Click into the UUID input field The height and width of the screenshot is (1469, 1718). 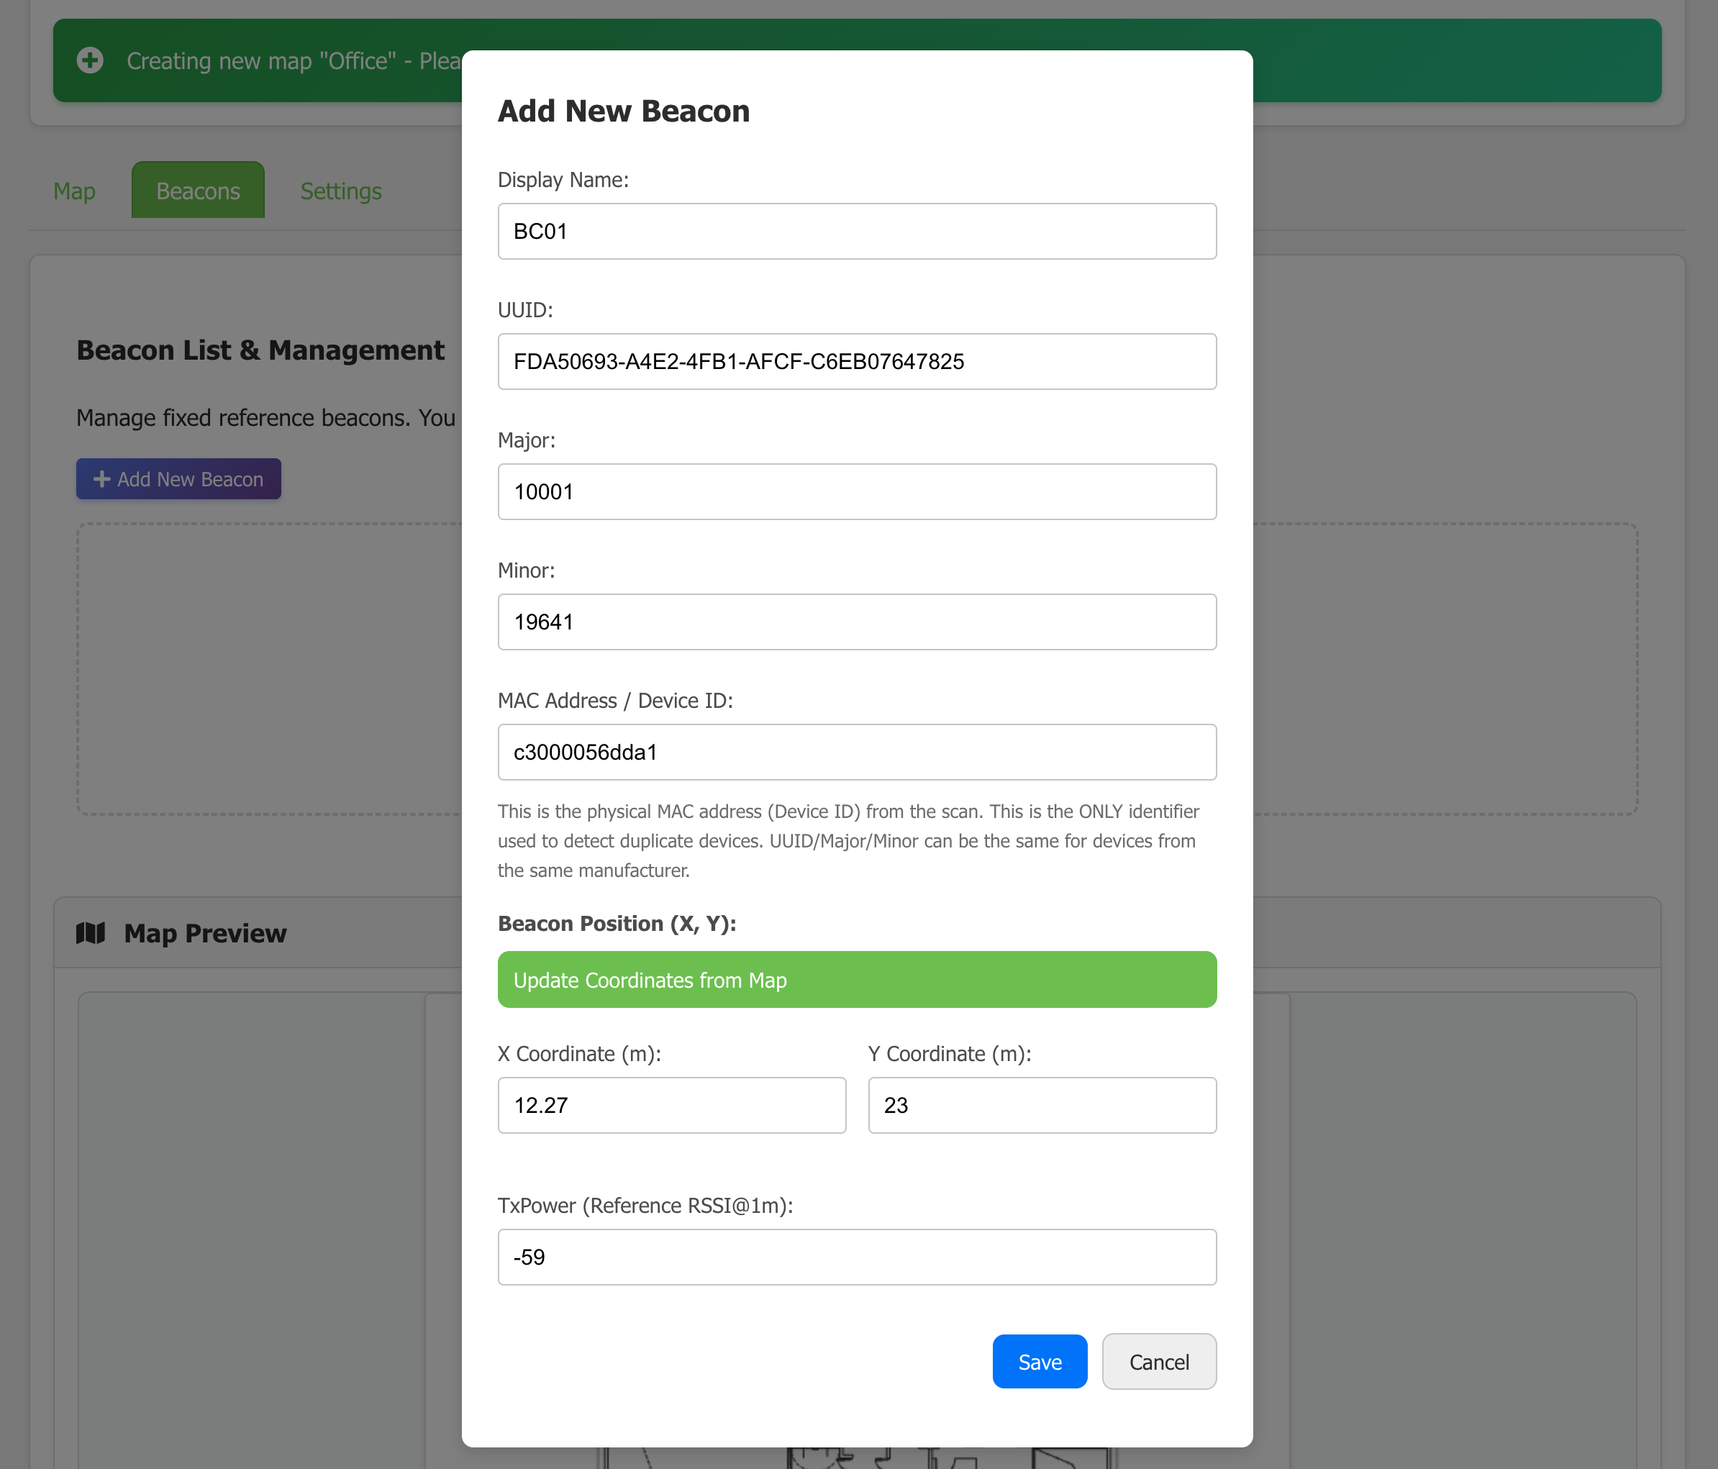(855, 361)
